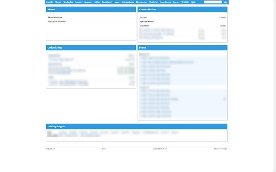Open the Forside menu item
Viewport: 276px width, 172px height.
click(x=49, y=2)
